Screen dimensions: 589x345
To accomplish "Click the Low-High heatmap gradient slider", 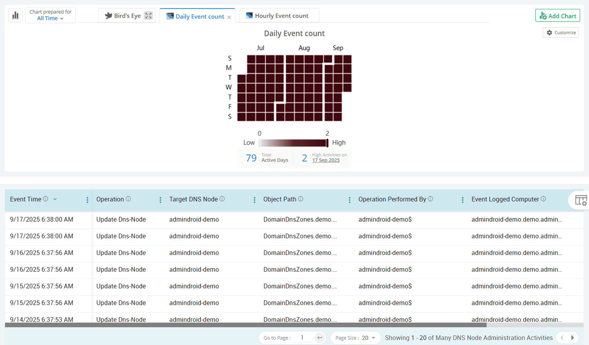I will coord(294,143).
